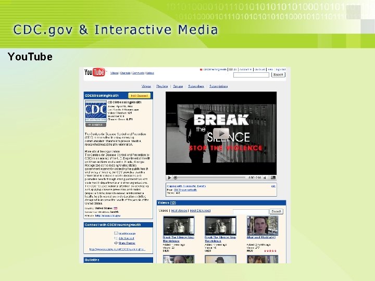Click the large play overlay on the video
Viewport: 375px width, 281px height.
(221, 133)
